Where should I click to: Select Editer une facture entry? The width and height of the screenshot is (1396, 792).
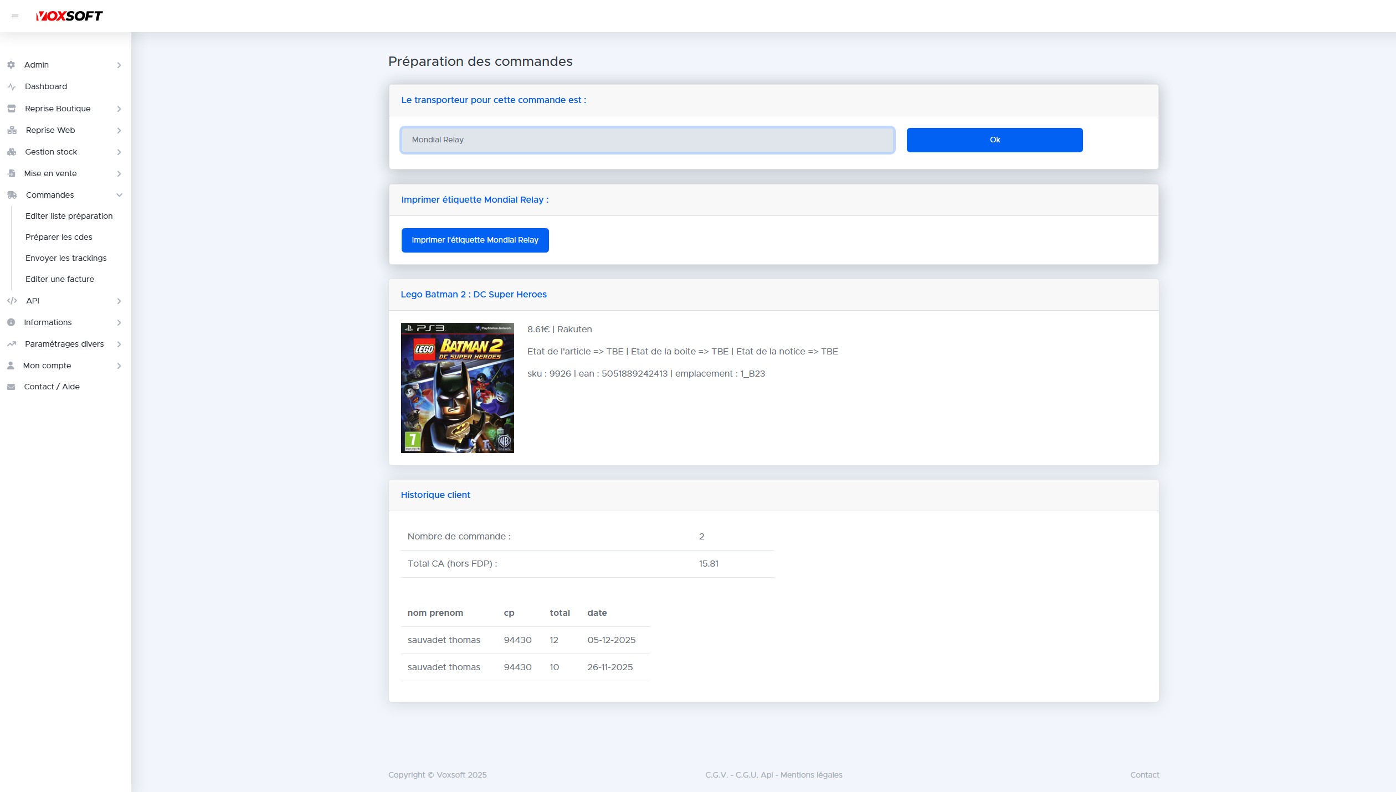click(x=60, y=279)
